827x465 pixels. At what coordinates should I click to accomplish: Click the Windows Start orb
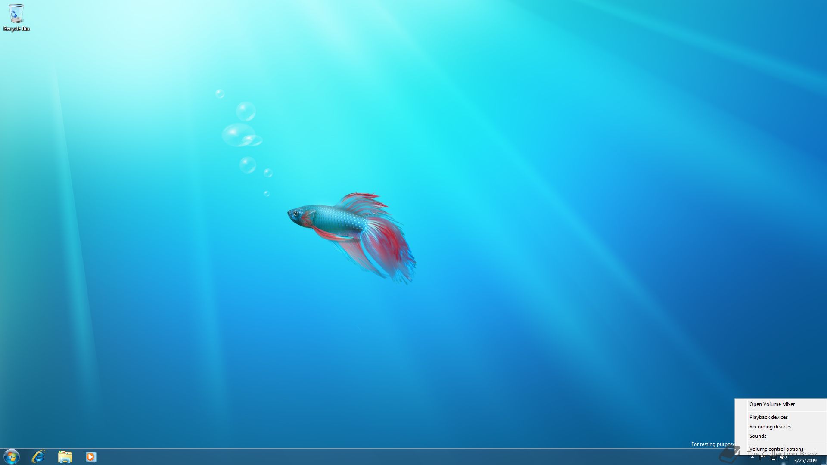tap(12, 456)
